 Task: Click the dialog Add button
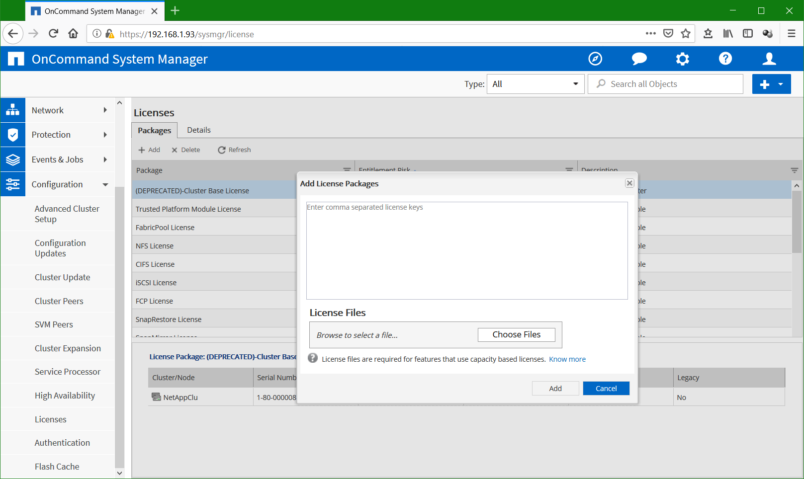point(555,389)
